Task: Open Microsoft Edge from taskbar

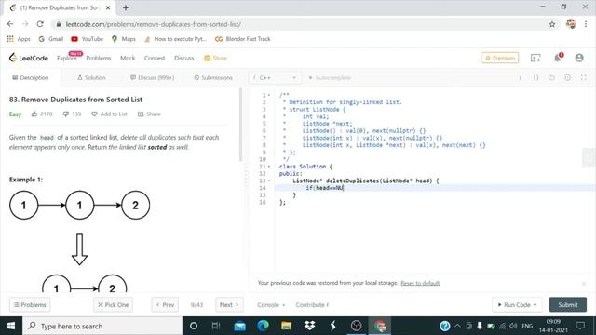Action: 263,326
